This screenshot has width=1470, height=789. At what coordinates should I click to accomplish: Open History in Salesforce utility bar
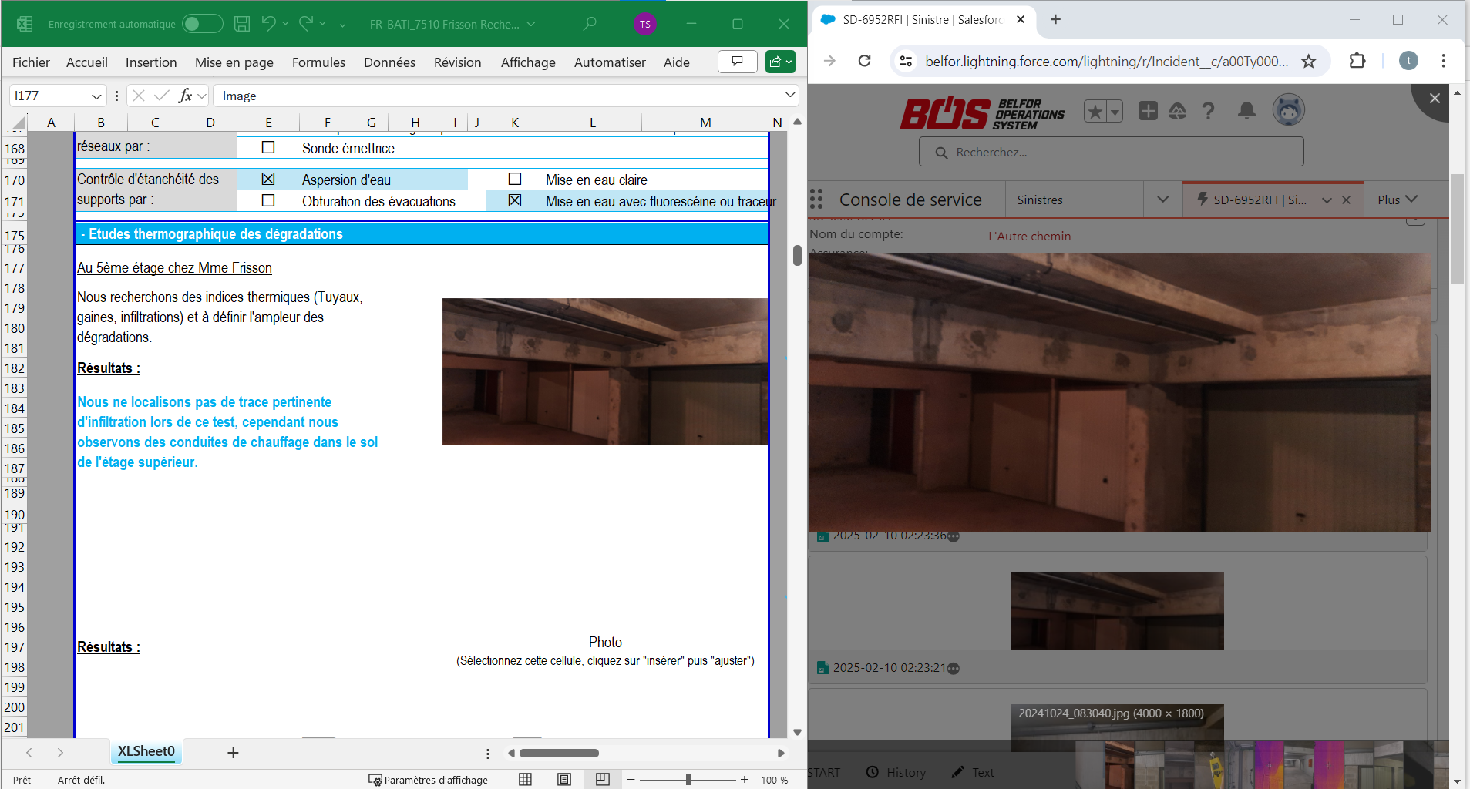tap(896, 772)
